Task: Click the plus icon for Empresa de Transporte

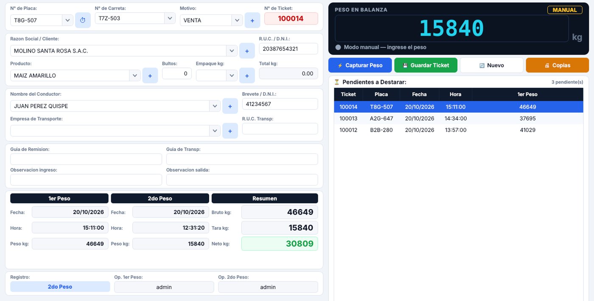Action: tap(230, 131)
